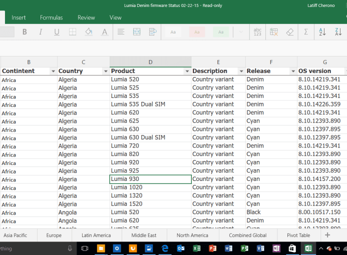Switch to the Combined Global sheet

(x=248, y=235)
